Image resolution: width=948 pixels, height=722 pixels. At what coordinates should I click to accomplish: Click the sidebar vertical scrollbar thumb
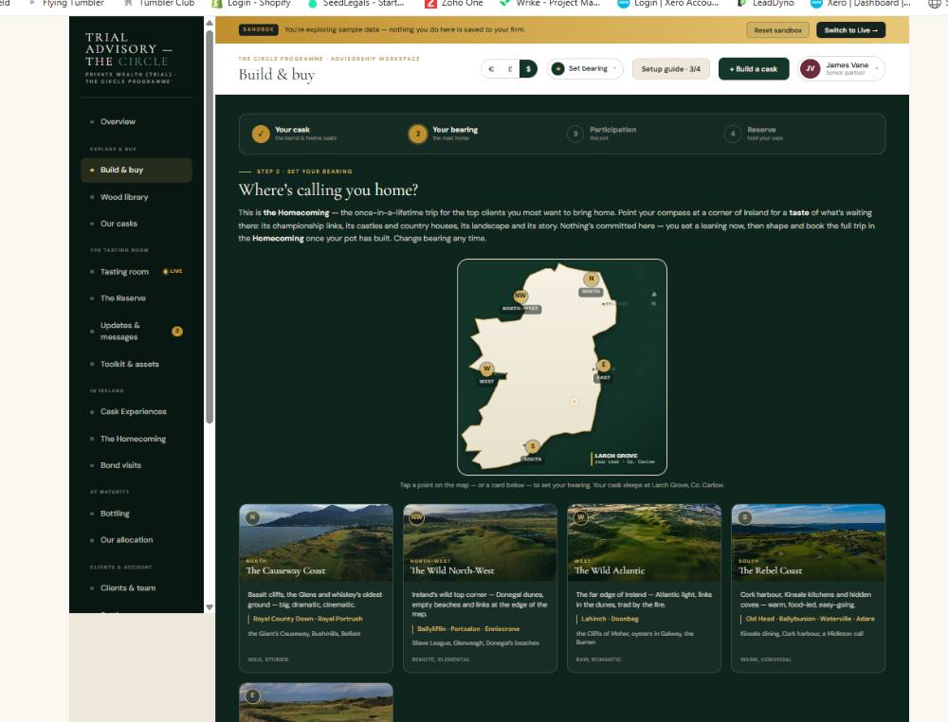[210, 226]
